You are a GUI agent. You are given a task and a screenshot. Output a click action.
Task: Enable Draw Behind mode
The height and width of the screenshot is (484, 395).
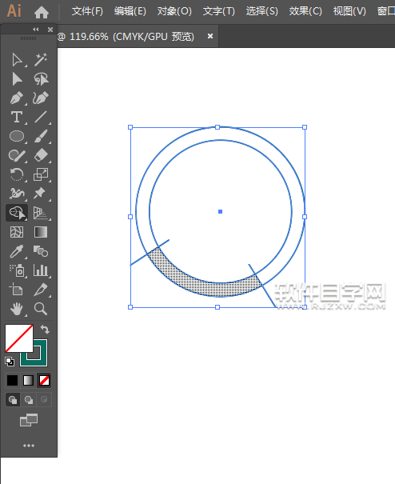click(29, 400)
